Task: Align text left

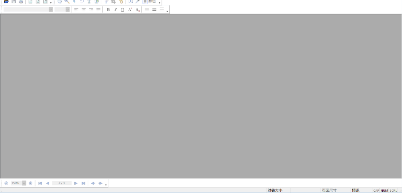Action: pyautogui.click(x=76, y=9)
